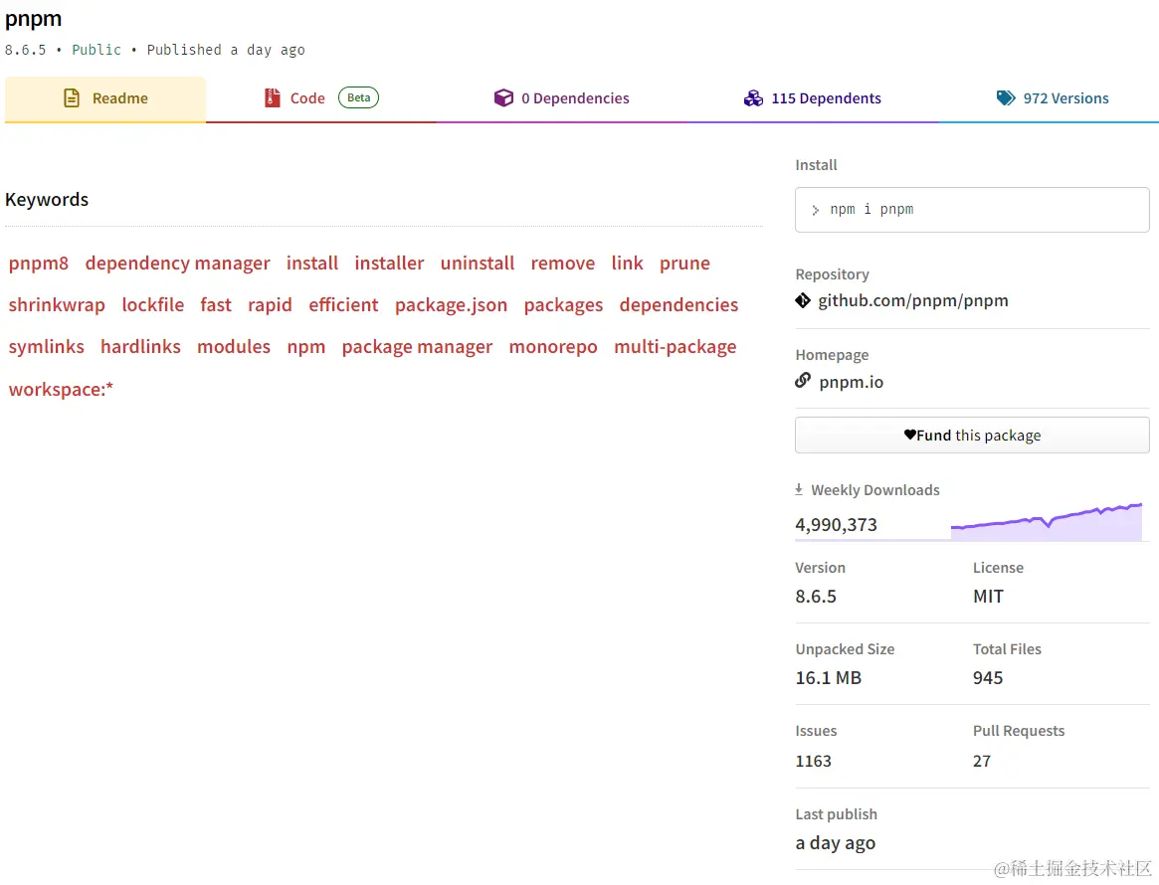The image size is (1159, 885).
Task: Click the lockfile keyword
Action: point(152,305)
